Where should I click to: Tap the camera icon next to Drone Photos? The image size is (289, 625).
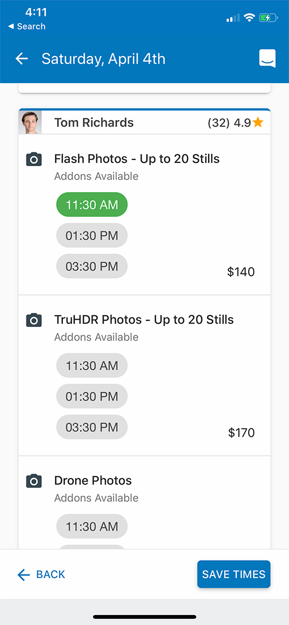coord(34,481)
